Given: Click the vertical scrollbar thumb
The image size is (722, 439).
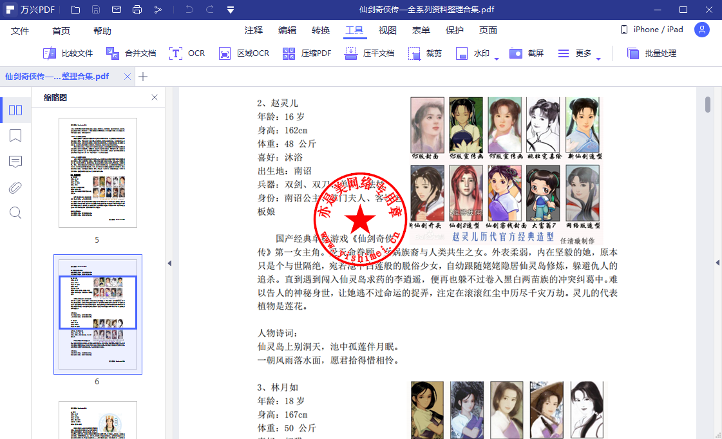Looking at the screenshot, I should click(x=708, y=104).
